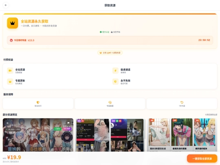The width and height of the screenshot is (220, 165).
Task: Click the 付费权益 section heading
Action: [x=8, y=59]
